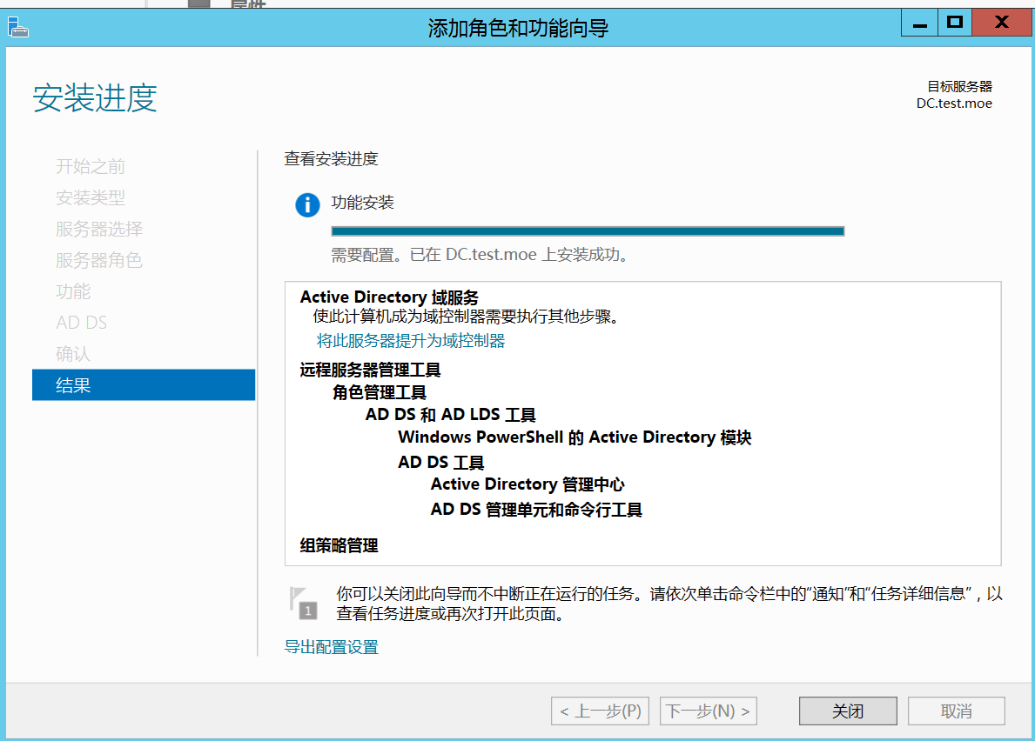Click the 上一步(P) button
The width and height of the screenshot is (1035, 741).
pyautogui.click(x=601, y=711)
